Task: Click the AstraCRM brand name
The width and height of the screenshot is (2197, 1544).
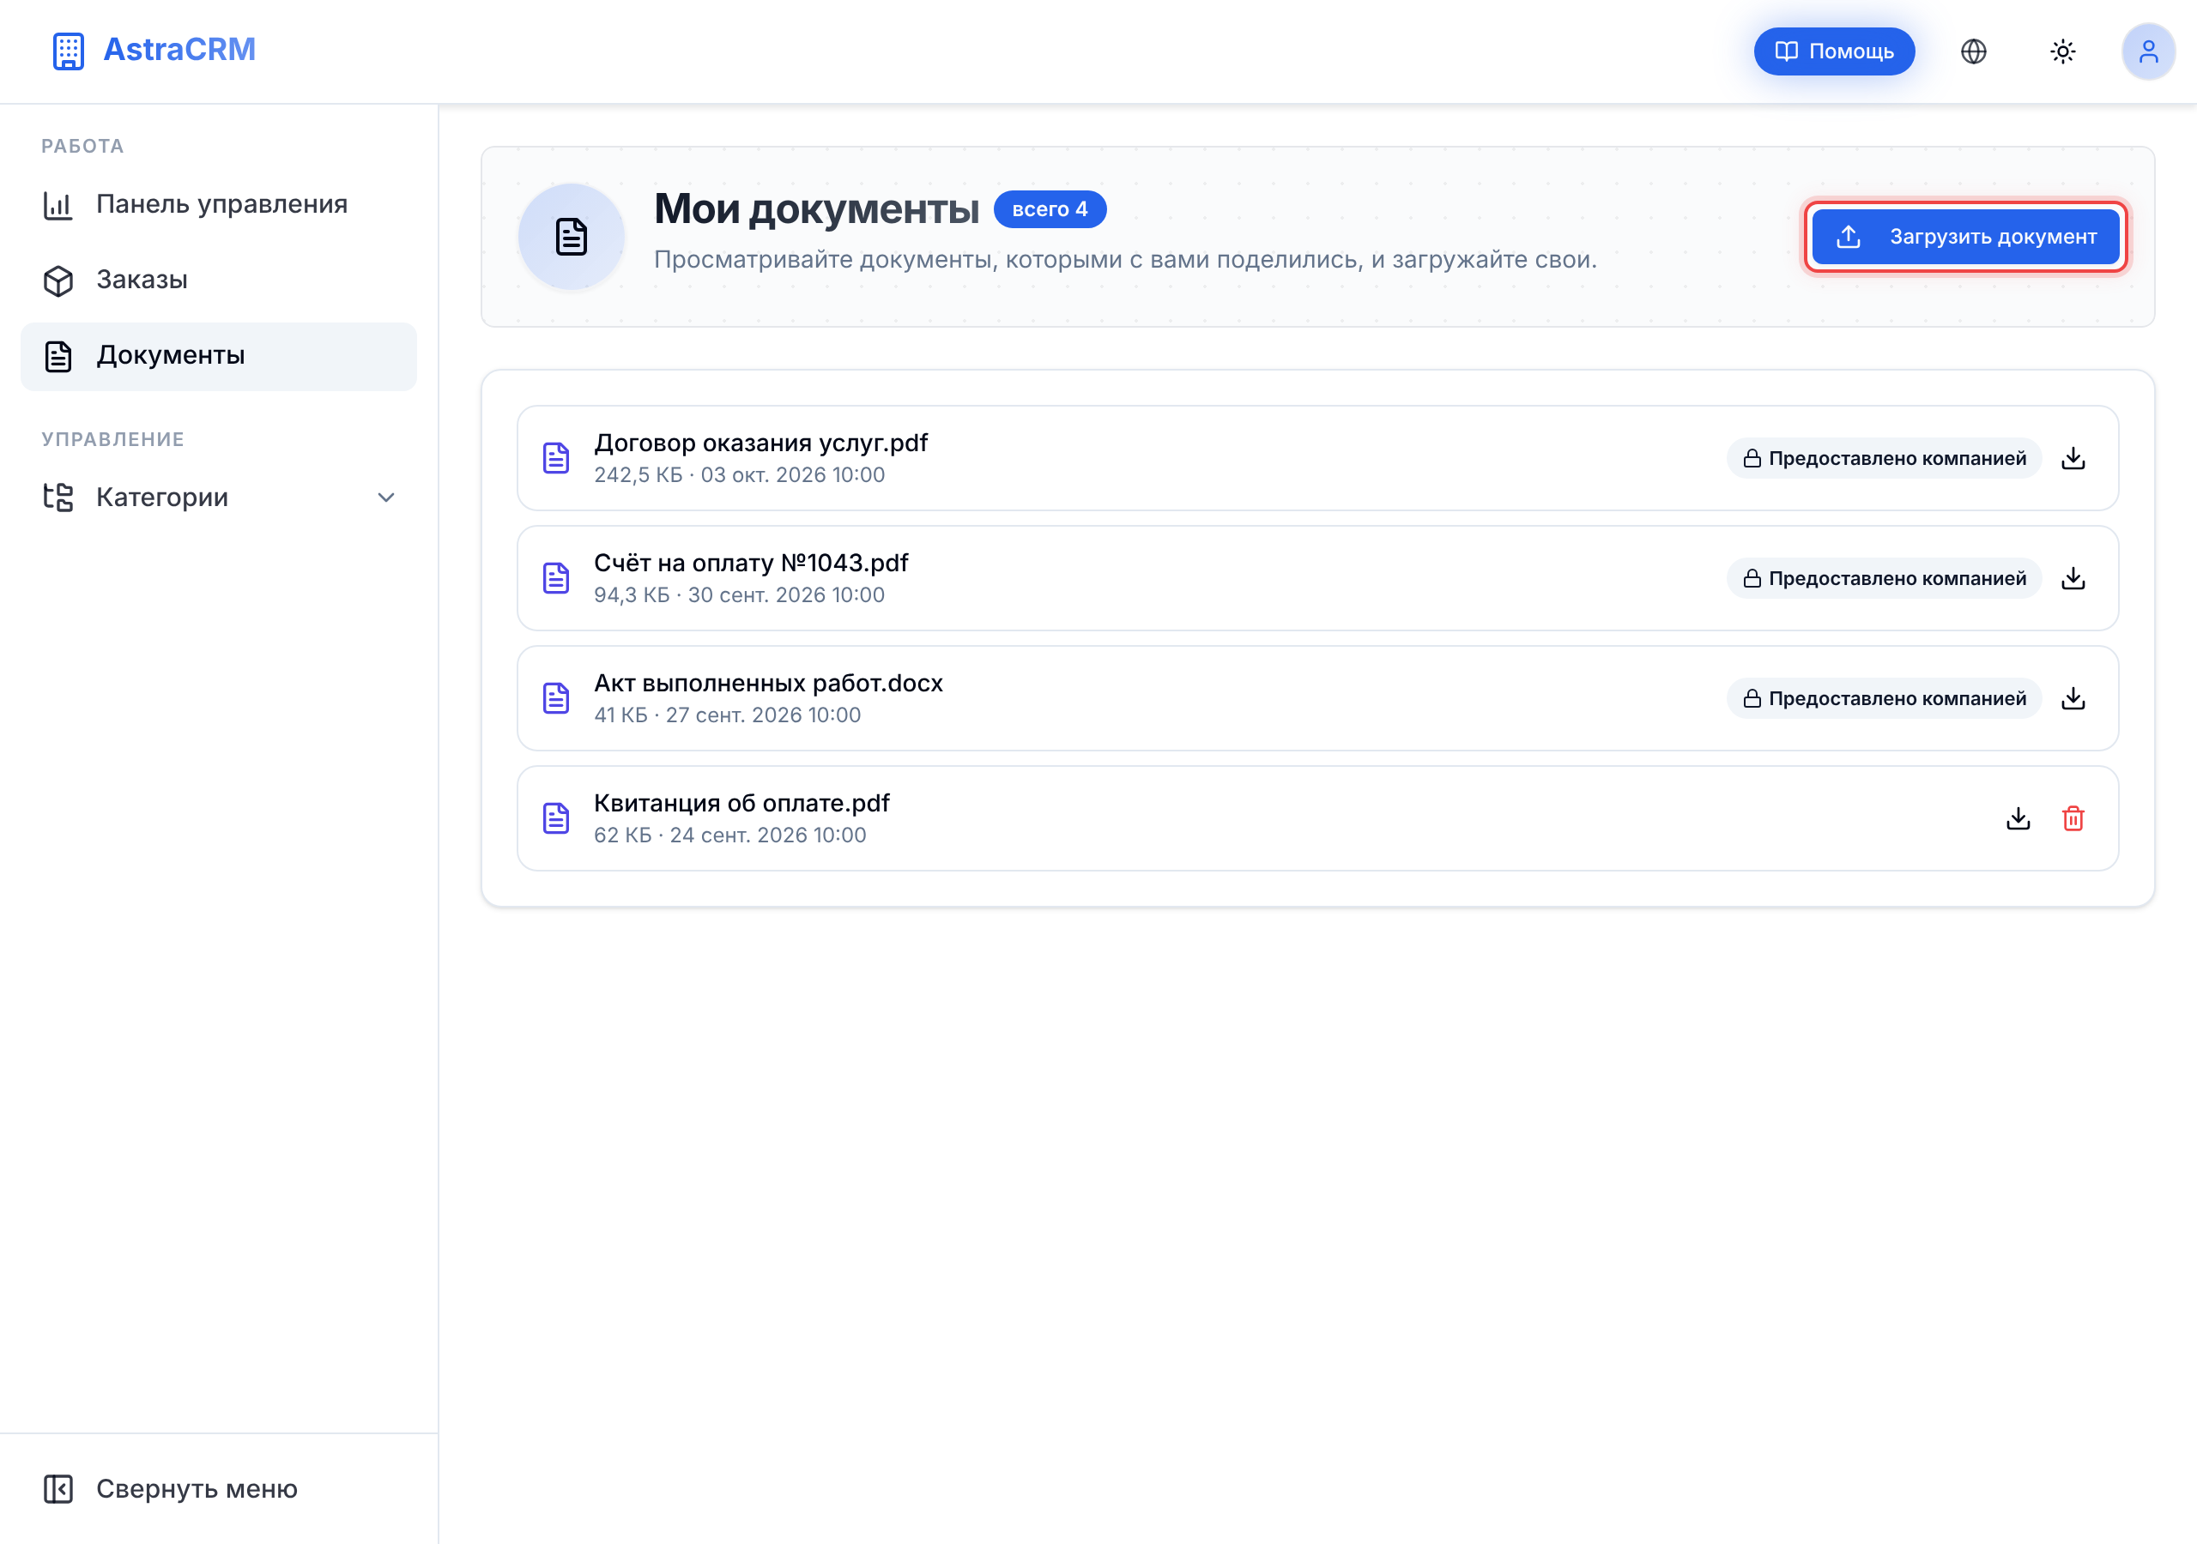Action: 180,50
